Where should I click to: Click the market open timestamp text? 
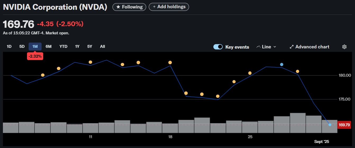click(x=36, y=33)
